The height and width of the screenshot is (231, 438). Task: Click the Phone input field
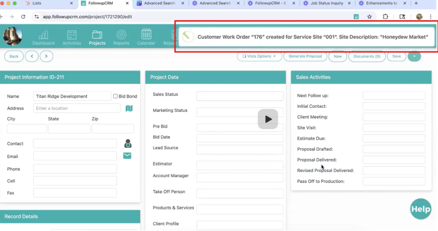click(x=75, y=169)
